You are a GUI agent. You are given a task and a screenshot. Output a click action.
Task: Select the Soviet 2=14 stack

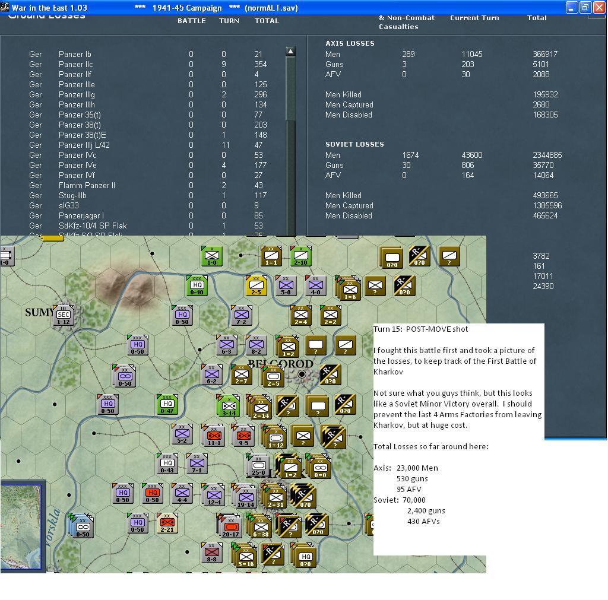[x=259, y=407]
